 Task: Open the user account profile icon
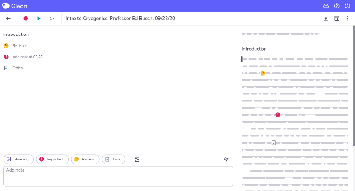347,6
